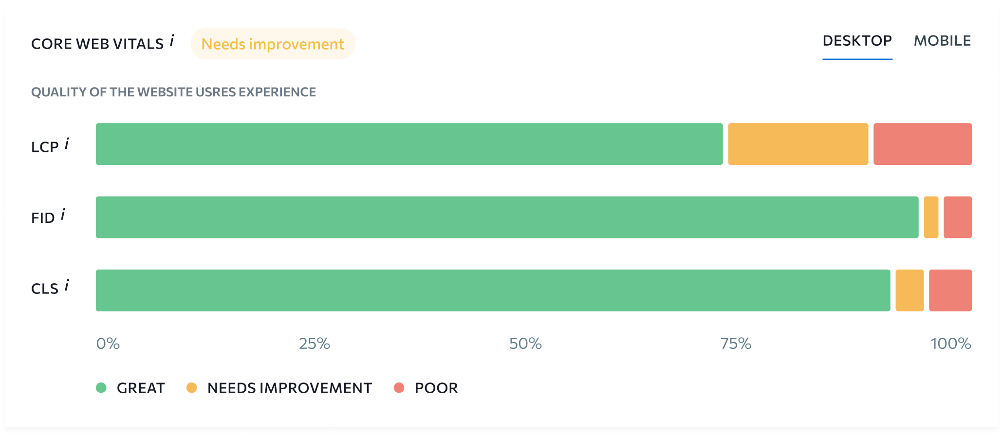Toggle the orange NEEDS IMPROVEMENT legend dot

pos(191,388)
